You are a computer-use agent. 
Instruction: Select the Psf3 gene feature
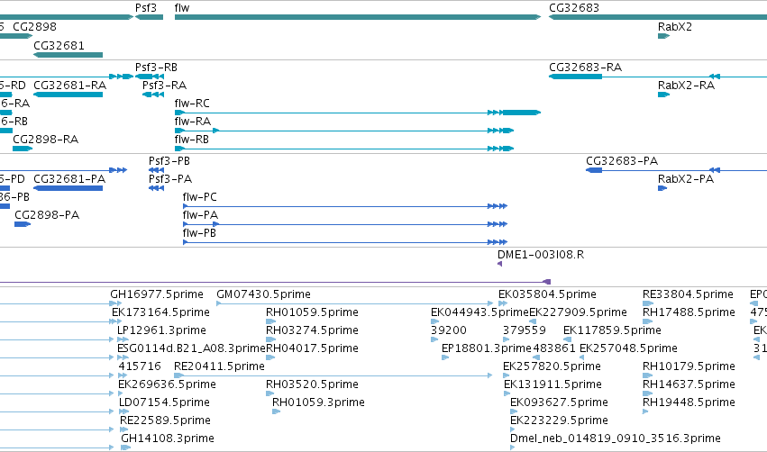coord(150,17)
